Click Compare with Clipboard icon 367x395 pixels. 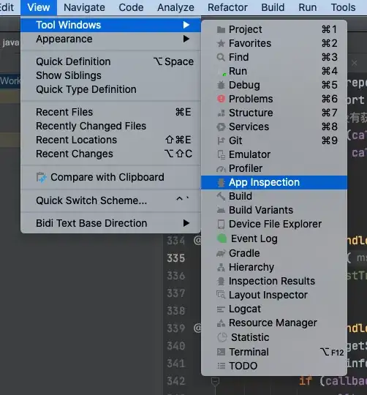[42, 177]
